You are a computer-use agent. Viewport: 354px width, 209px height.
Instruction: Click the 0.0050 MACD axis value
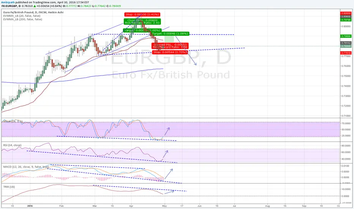pos(346,171)
